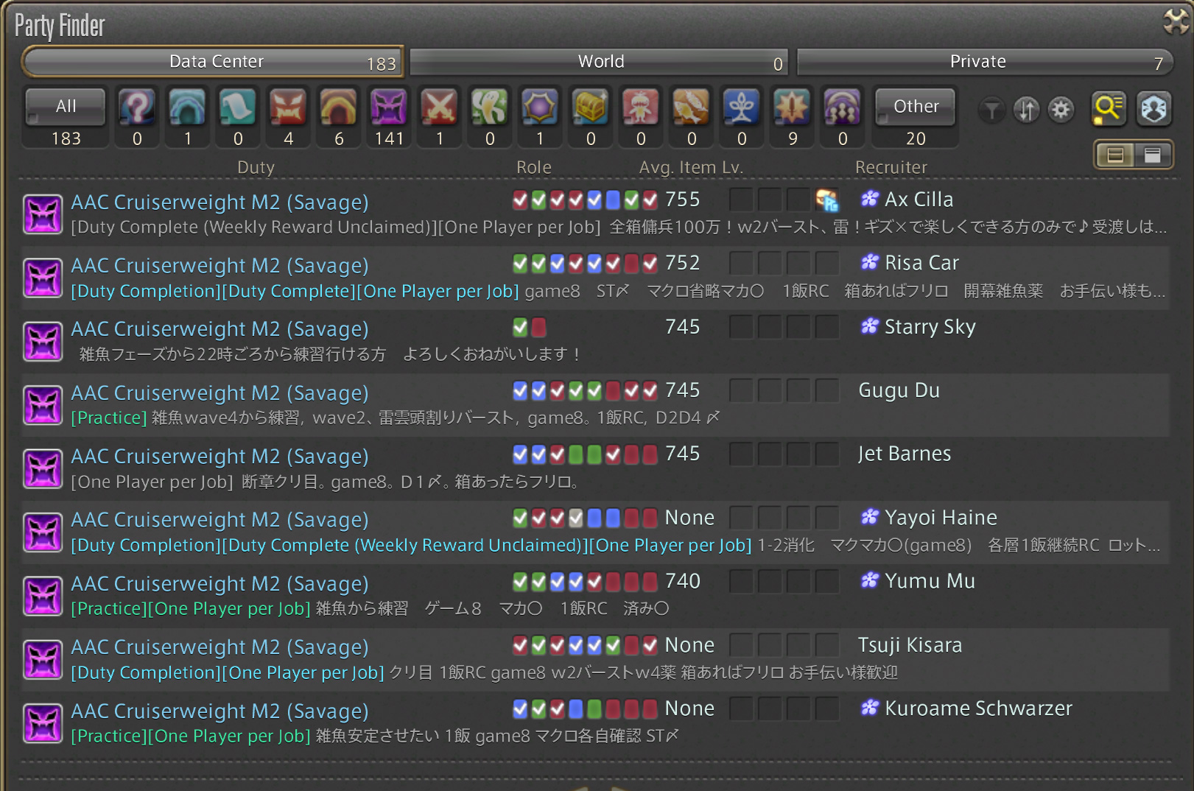This screenshot has height=791, width=1194.
Task: Click recruiter name Jet Barnes
Action: [x=905, y=454]
